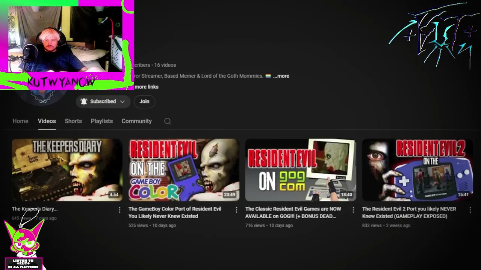
Task: Click the 16 videos count text
Action: click(165, 65)
